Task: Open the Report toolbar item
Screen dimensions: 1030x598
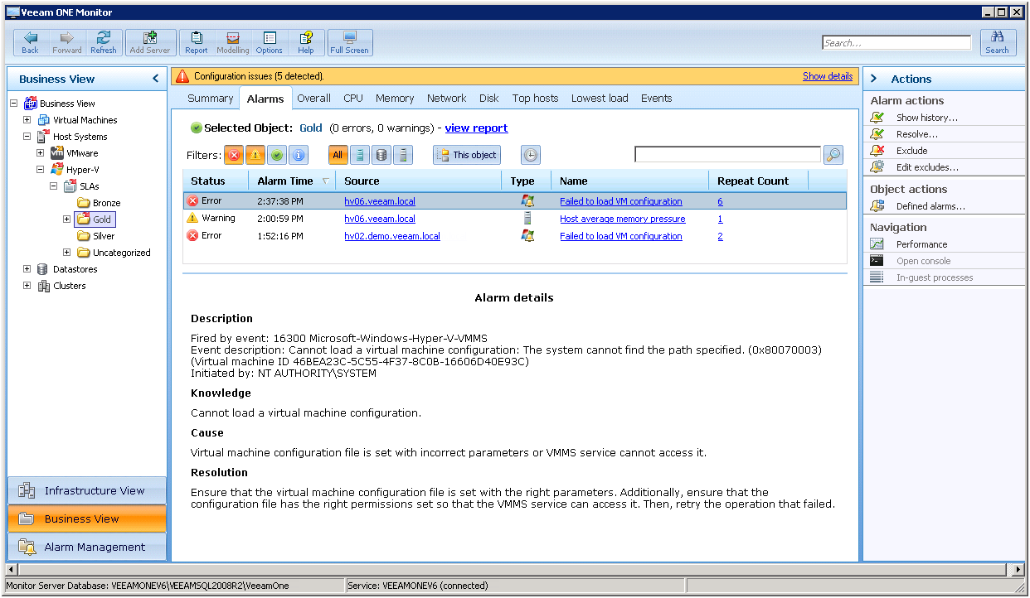Action: click(197, 43)
